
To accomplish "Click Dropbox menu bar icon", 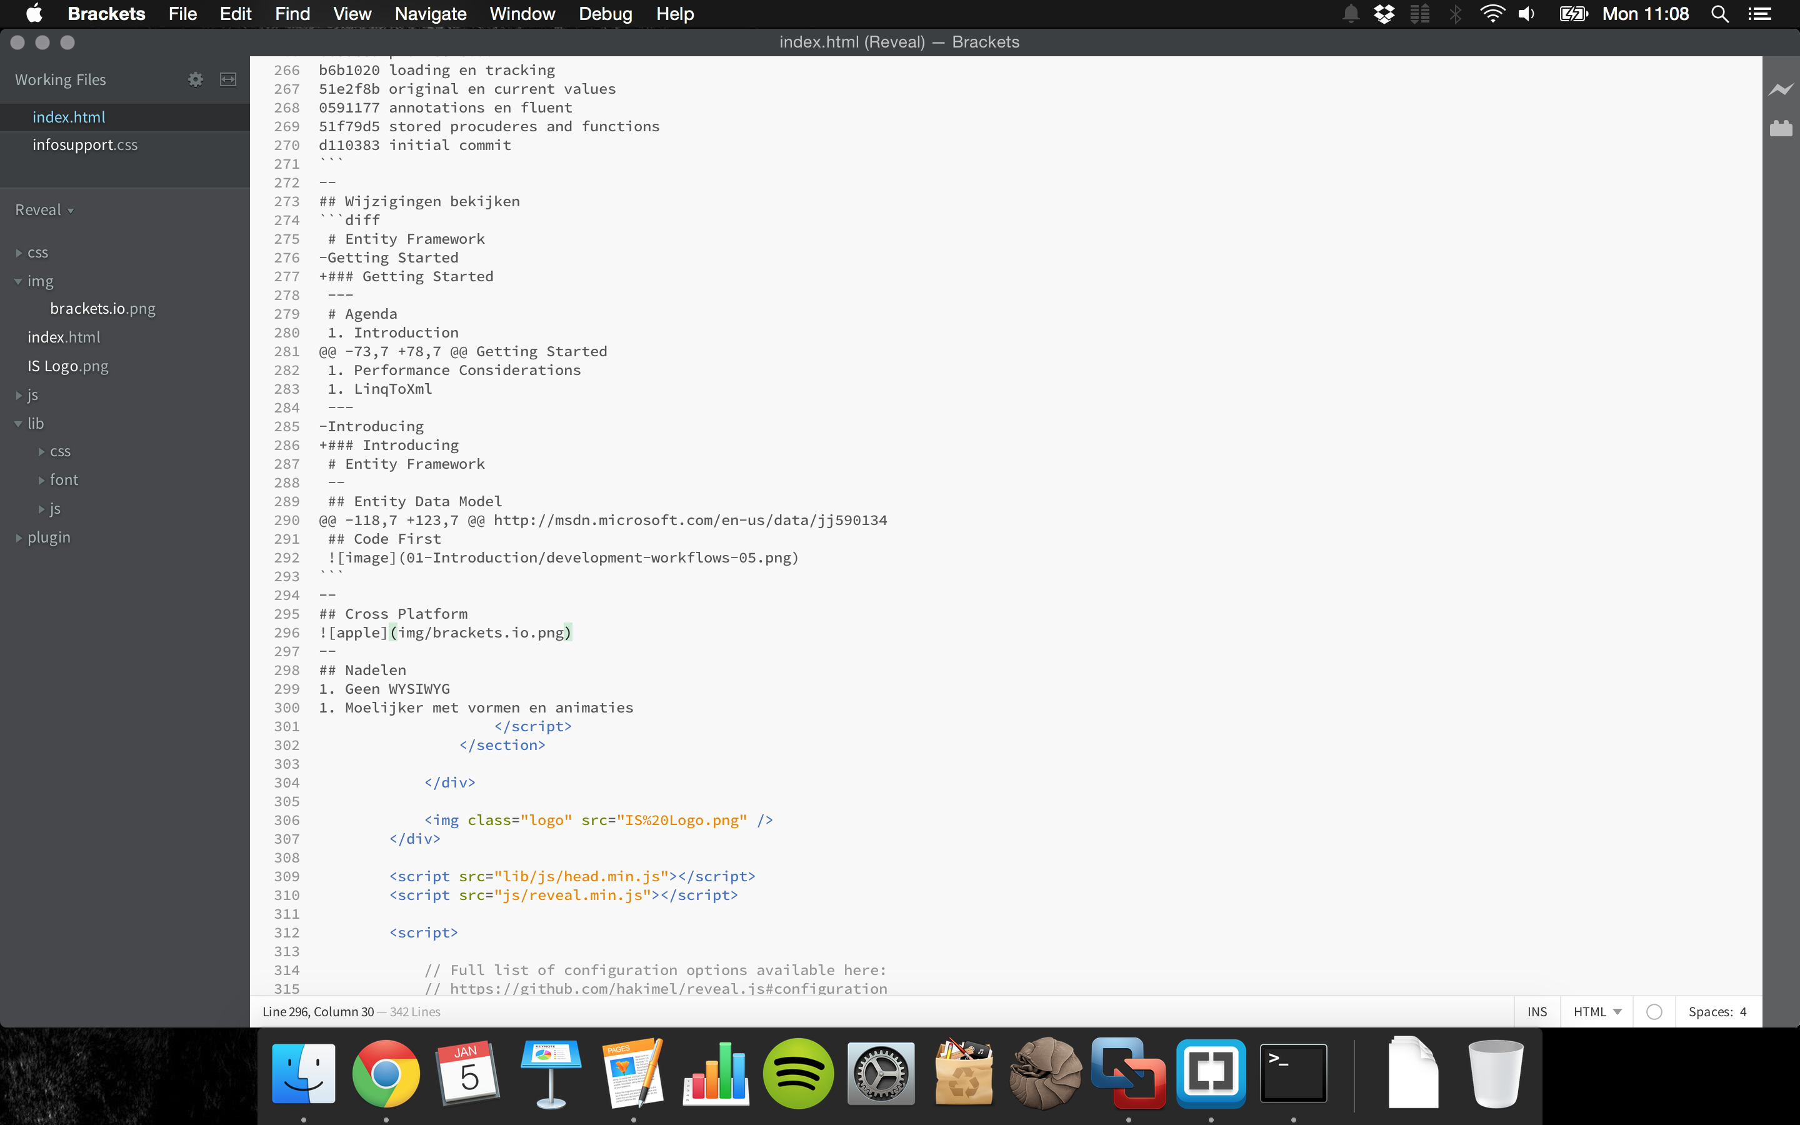I will tap(1384, 14).
